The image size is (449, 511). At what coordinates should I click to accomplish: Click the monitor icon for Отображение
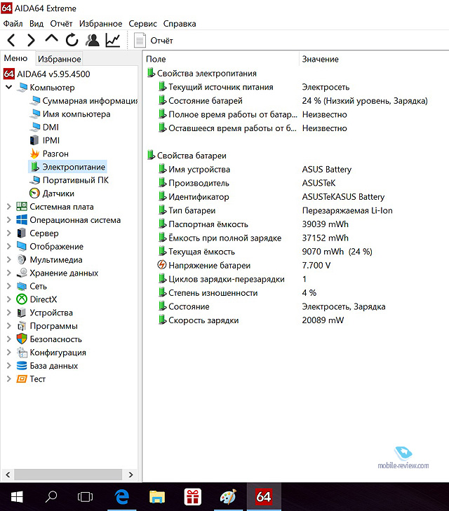click(22, 246)
